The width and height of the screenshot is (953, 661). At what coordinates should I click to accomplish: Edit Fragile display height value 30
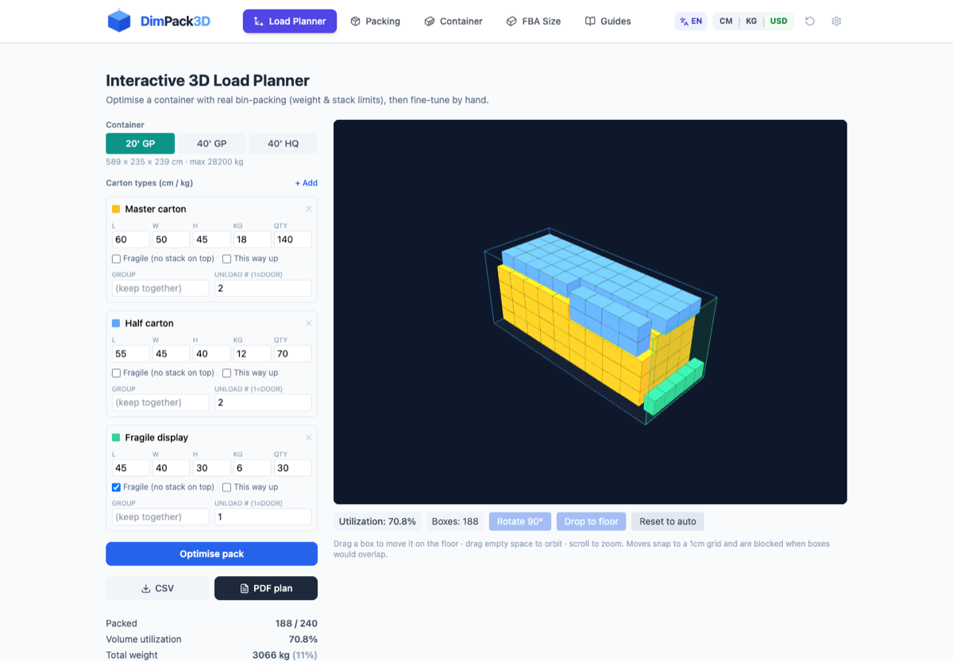pyautogui.click(x=211, y=468)
